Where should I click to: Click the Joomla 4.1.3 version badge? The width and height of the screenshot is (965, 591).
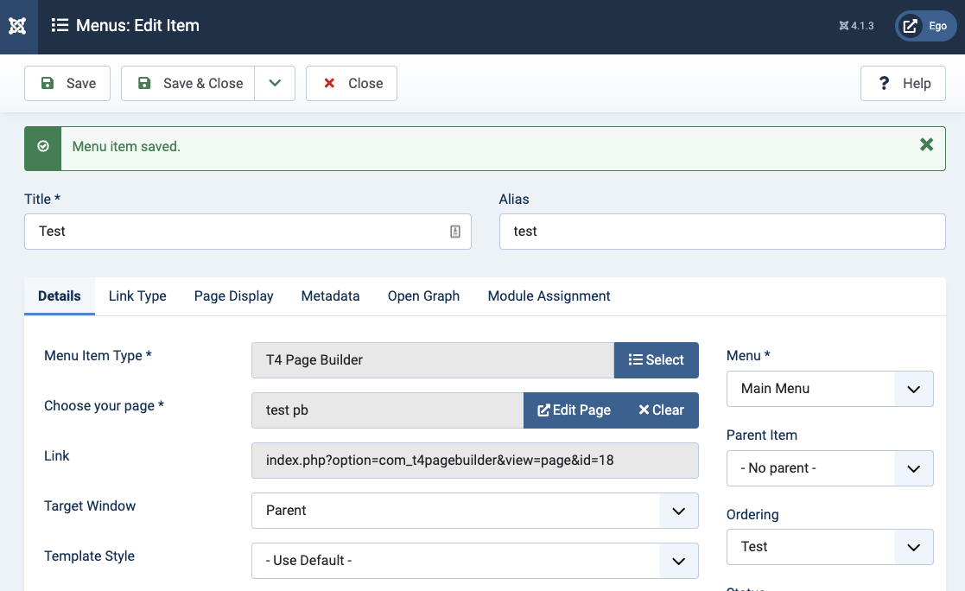[x=856, y=26]
